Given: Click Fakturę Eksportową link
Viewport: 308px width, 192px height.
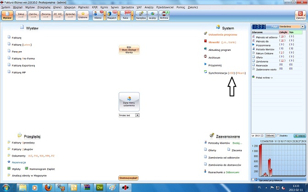Looking at the screenshot, I should tap(23, 66).
